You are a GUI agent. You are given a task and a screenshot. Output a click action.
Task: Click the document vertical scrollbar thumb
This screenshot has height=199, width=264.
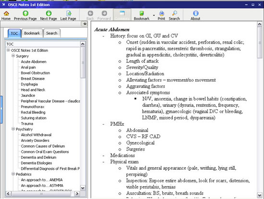click(260, 43)
